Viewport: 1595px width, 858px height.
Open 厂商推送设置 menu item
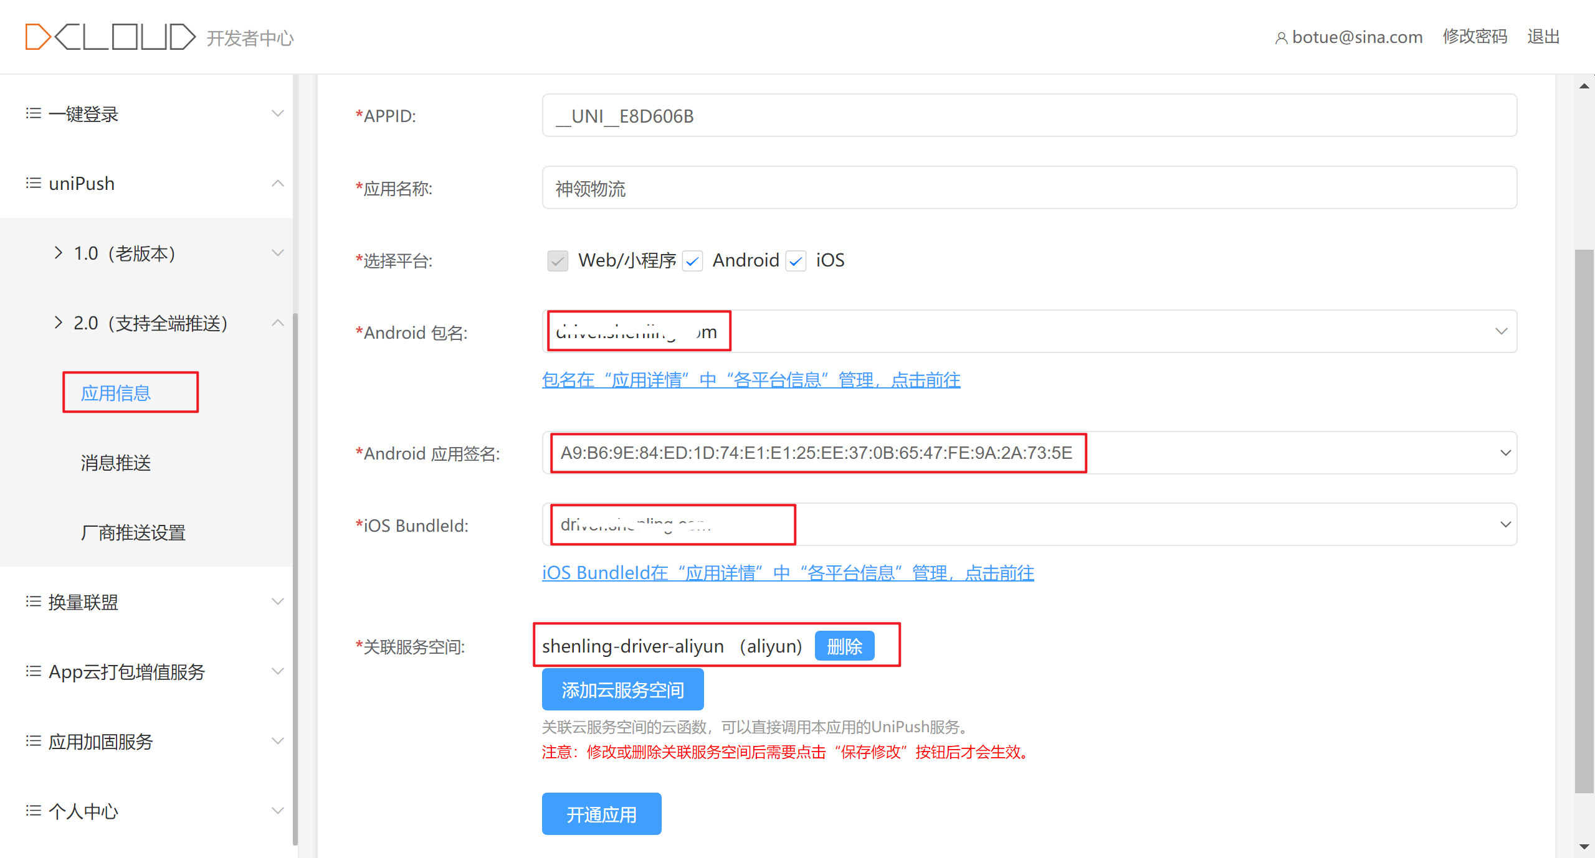133,532
